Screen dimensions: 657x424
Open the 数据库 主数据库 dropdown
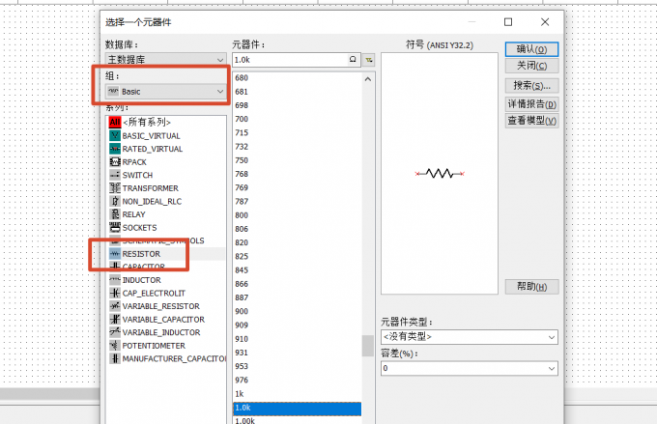point(166,60)
